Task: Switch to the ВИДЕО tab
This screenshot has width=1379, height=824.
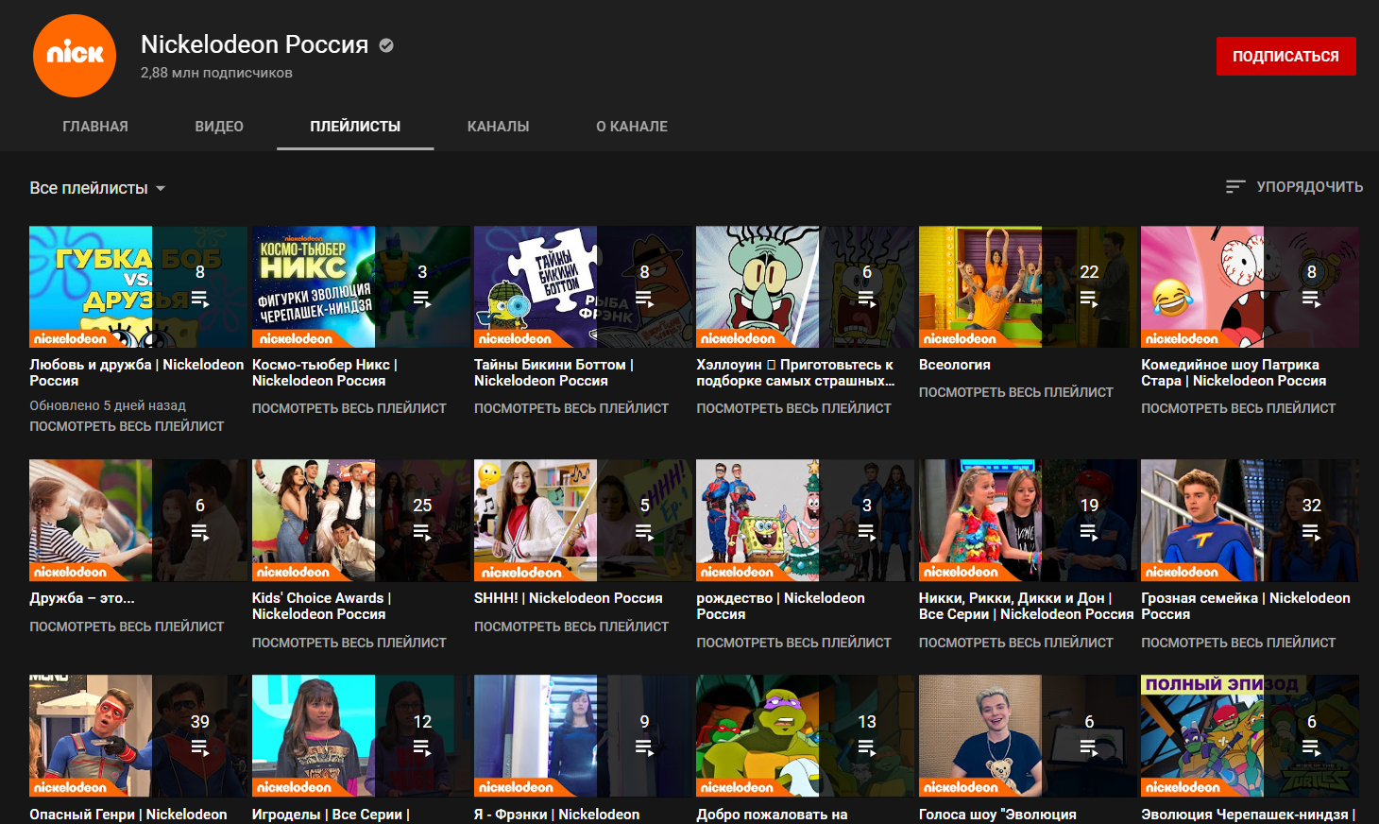Action: coord(219,127)
